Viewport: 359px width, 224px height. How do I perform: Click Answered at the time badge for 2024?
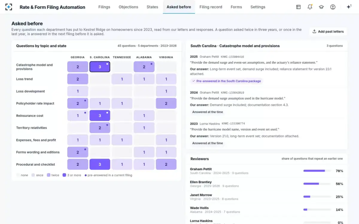click(208, 112)
